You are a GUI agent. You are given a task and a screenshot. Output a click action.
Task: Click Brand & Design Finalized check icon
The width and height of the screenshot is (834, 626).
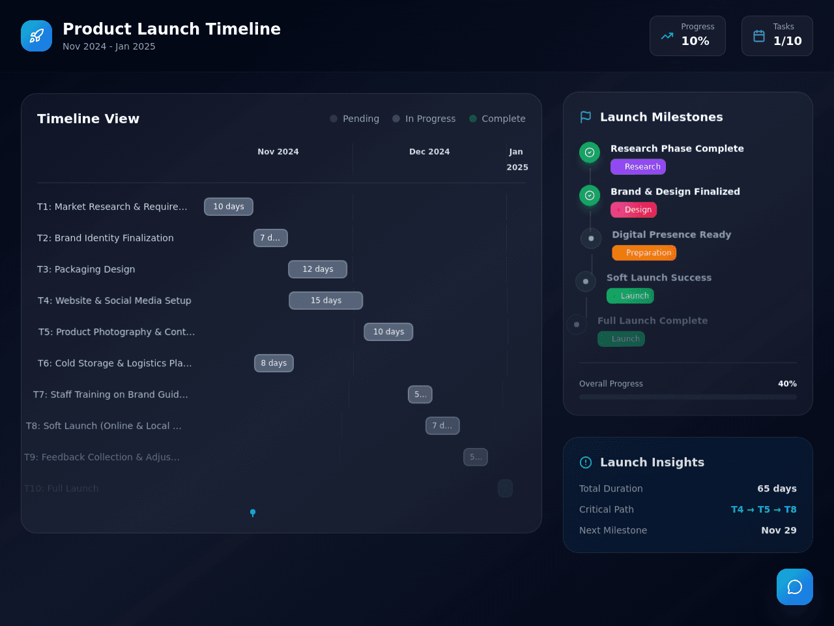point(590,196)
